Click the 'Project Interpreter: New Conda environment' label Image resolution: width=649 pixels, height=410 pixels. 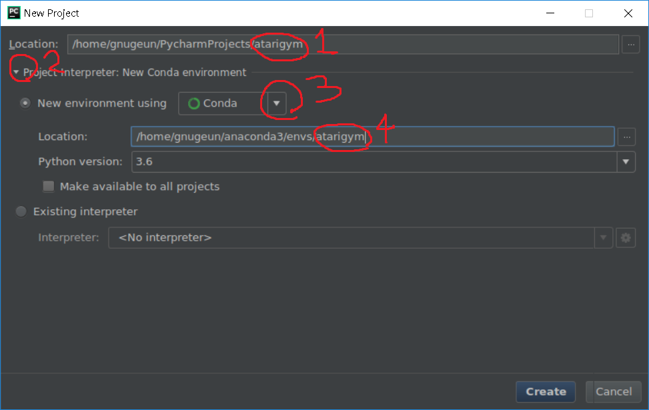[x=135, y=73]
